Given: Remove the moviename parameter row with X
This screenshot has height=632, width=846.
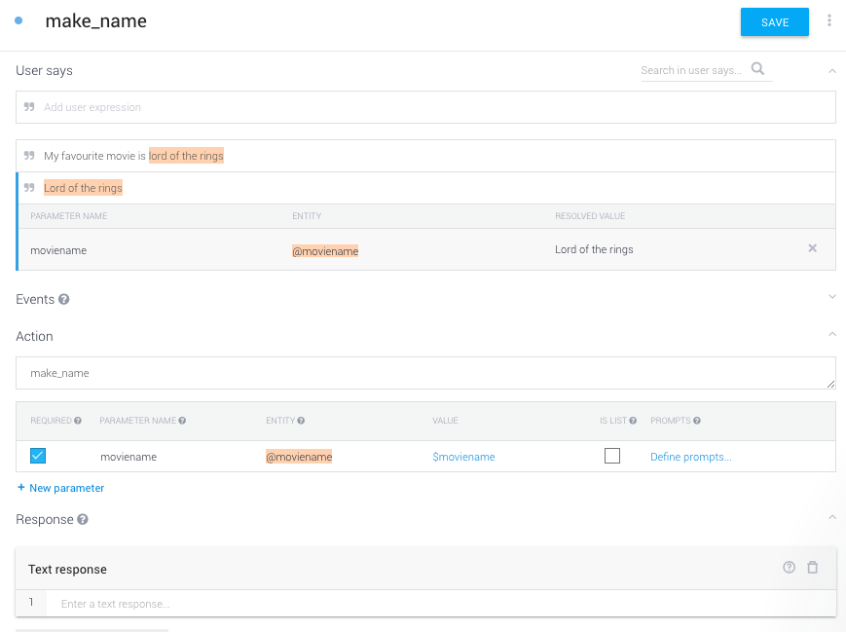Looking at the screenshot, I should (812, 248).
